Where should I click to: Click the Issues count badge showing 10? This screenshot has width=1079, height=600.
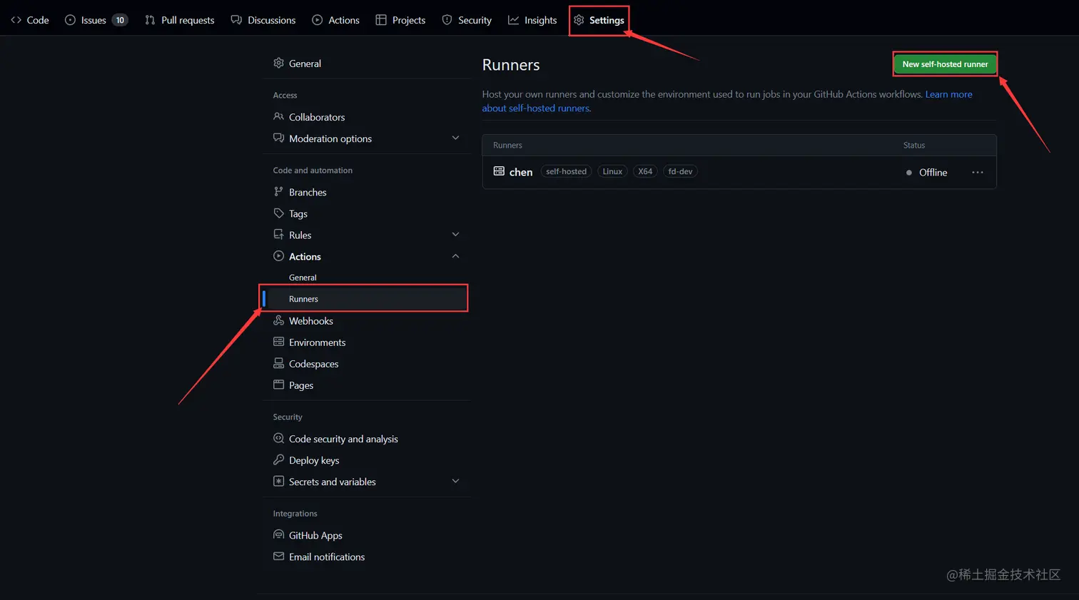click(120, 20)
